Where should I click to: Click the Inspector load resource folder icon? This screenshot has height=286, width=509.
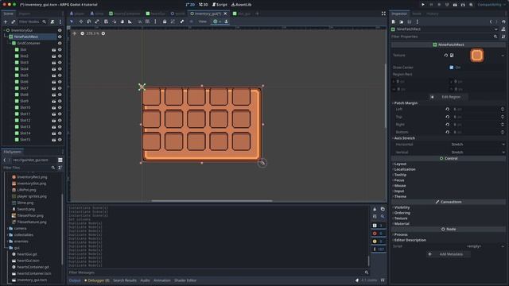point(401,21)
